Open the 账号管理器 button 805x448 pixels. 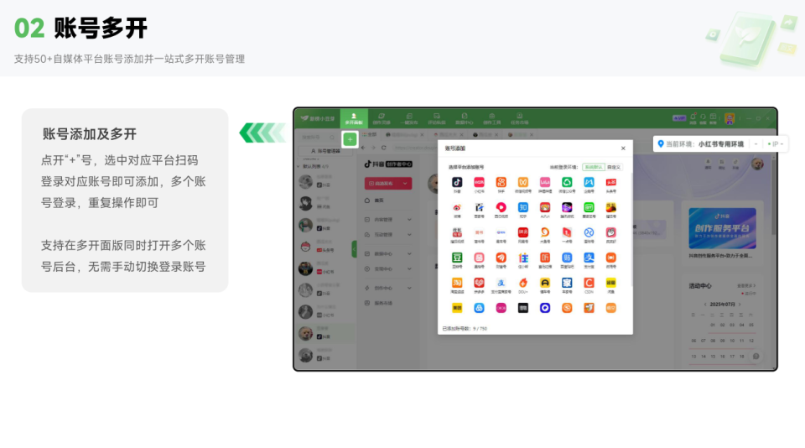pyautogui.click(x=325, y=151)
